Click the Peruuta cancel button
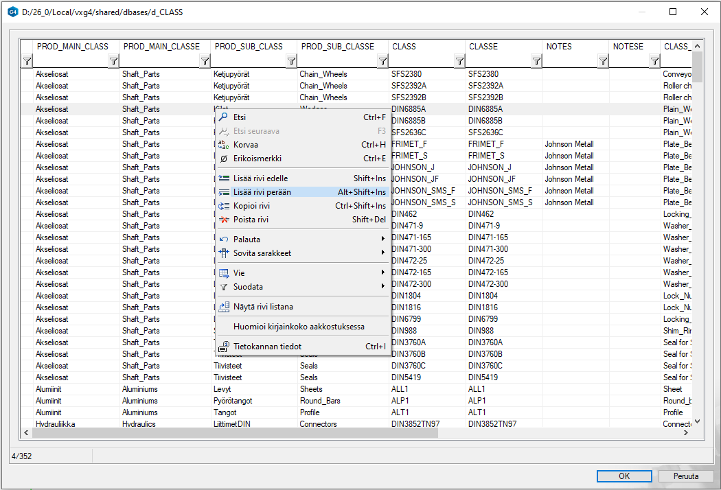The image size is (721, 490). (686, 476)
